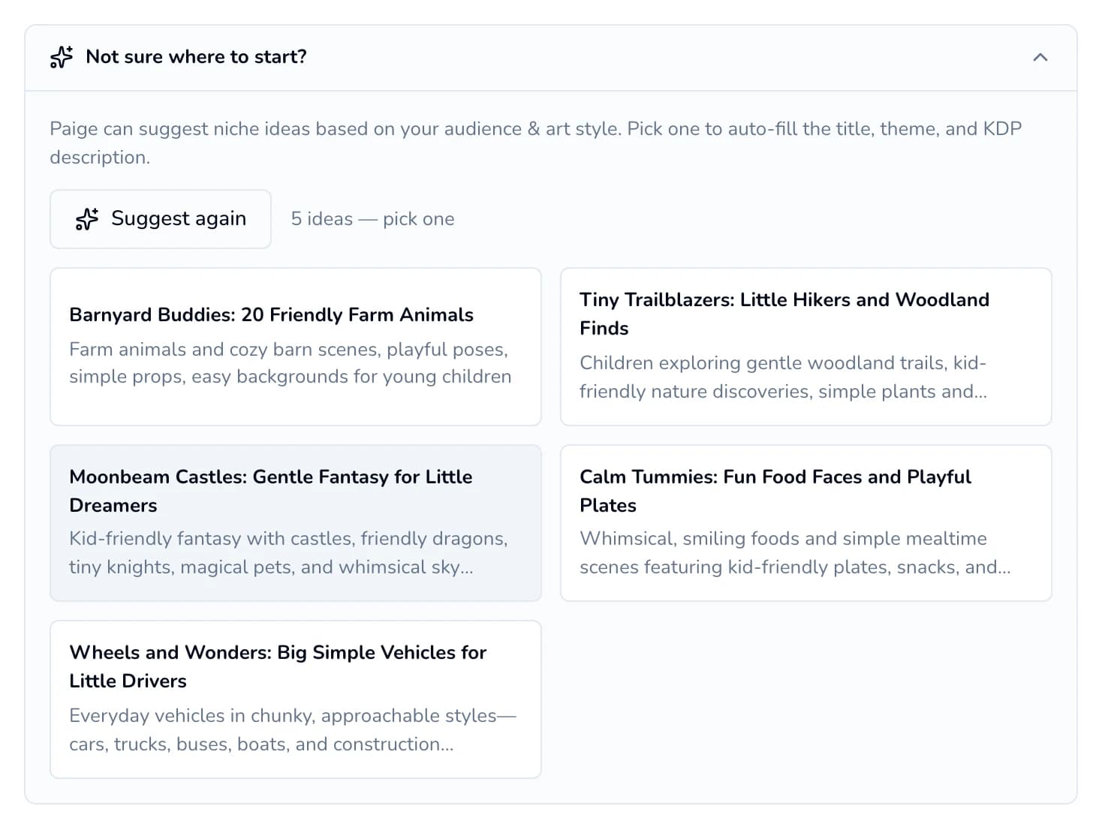Click the 'Not sure where to start?' heading
Viewport: 1102px width, 827px height.
click(x=197, y=57)
